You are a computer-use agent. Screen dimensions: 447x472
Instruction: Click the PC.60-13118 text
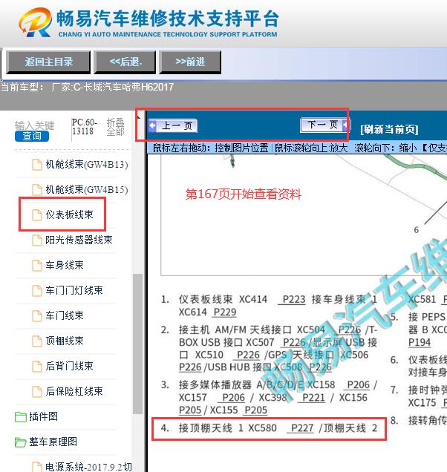85,127
